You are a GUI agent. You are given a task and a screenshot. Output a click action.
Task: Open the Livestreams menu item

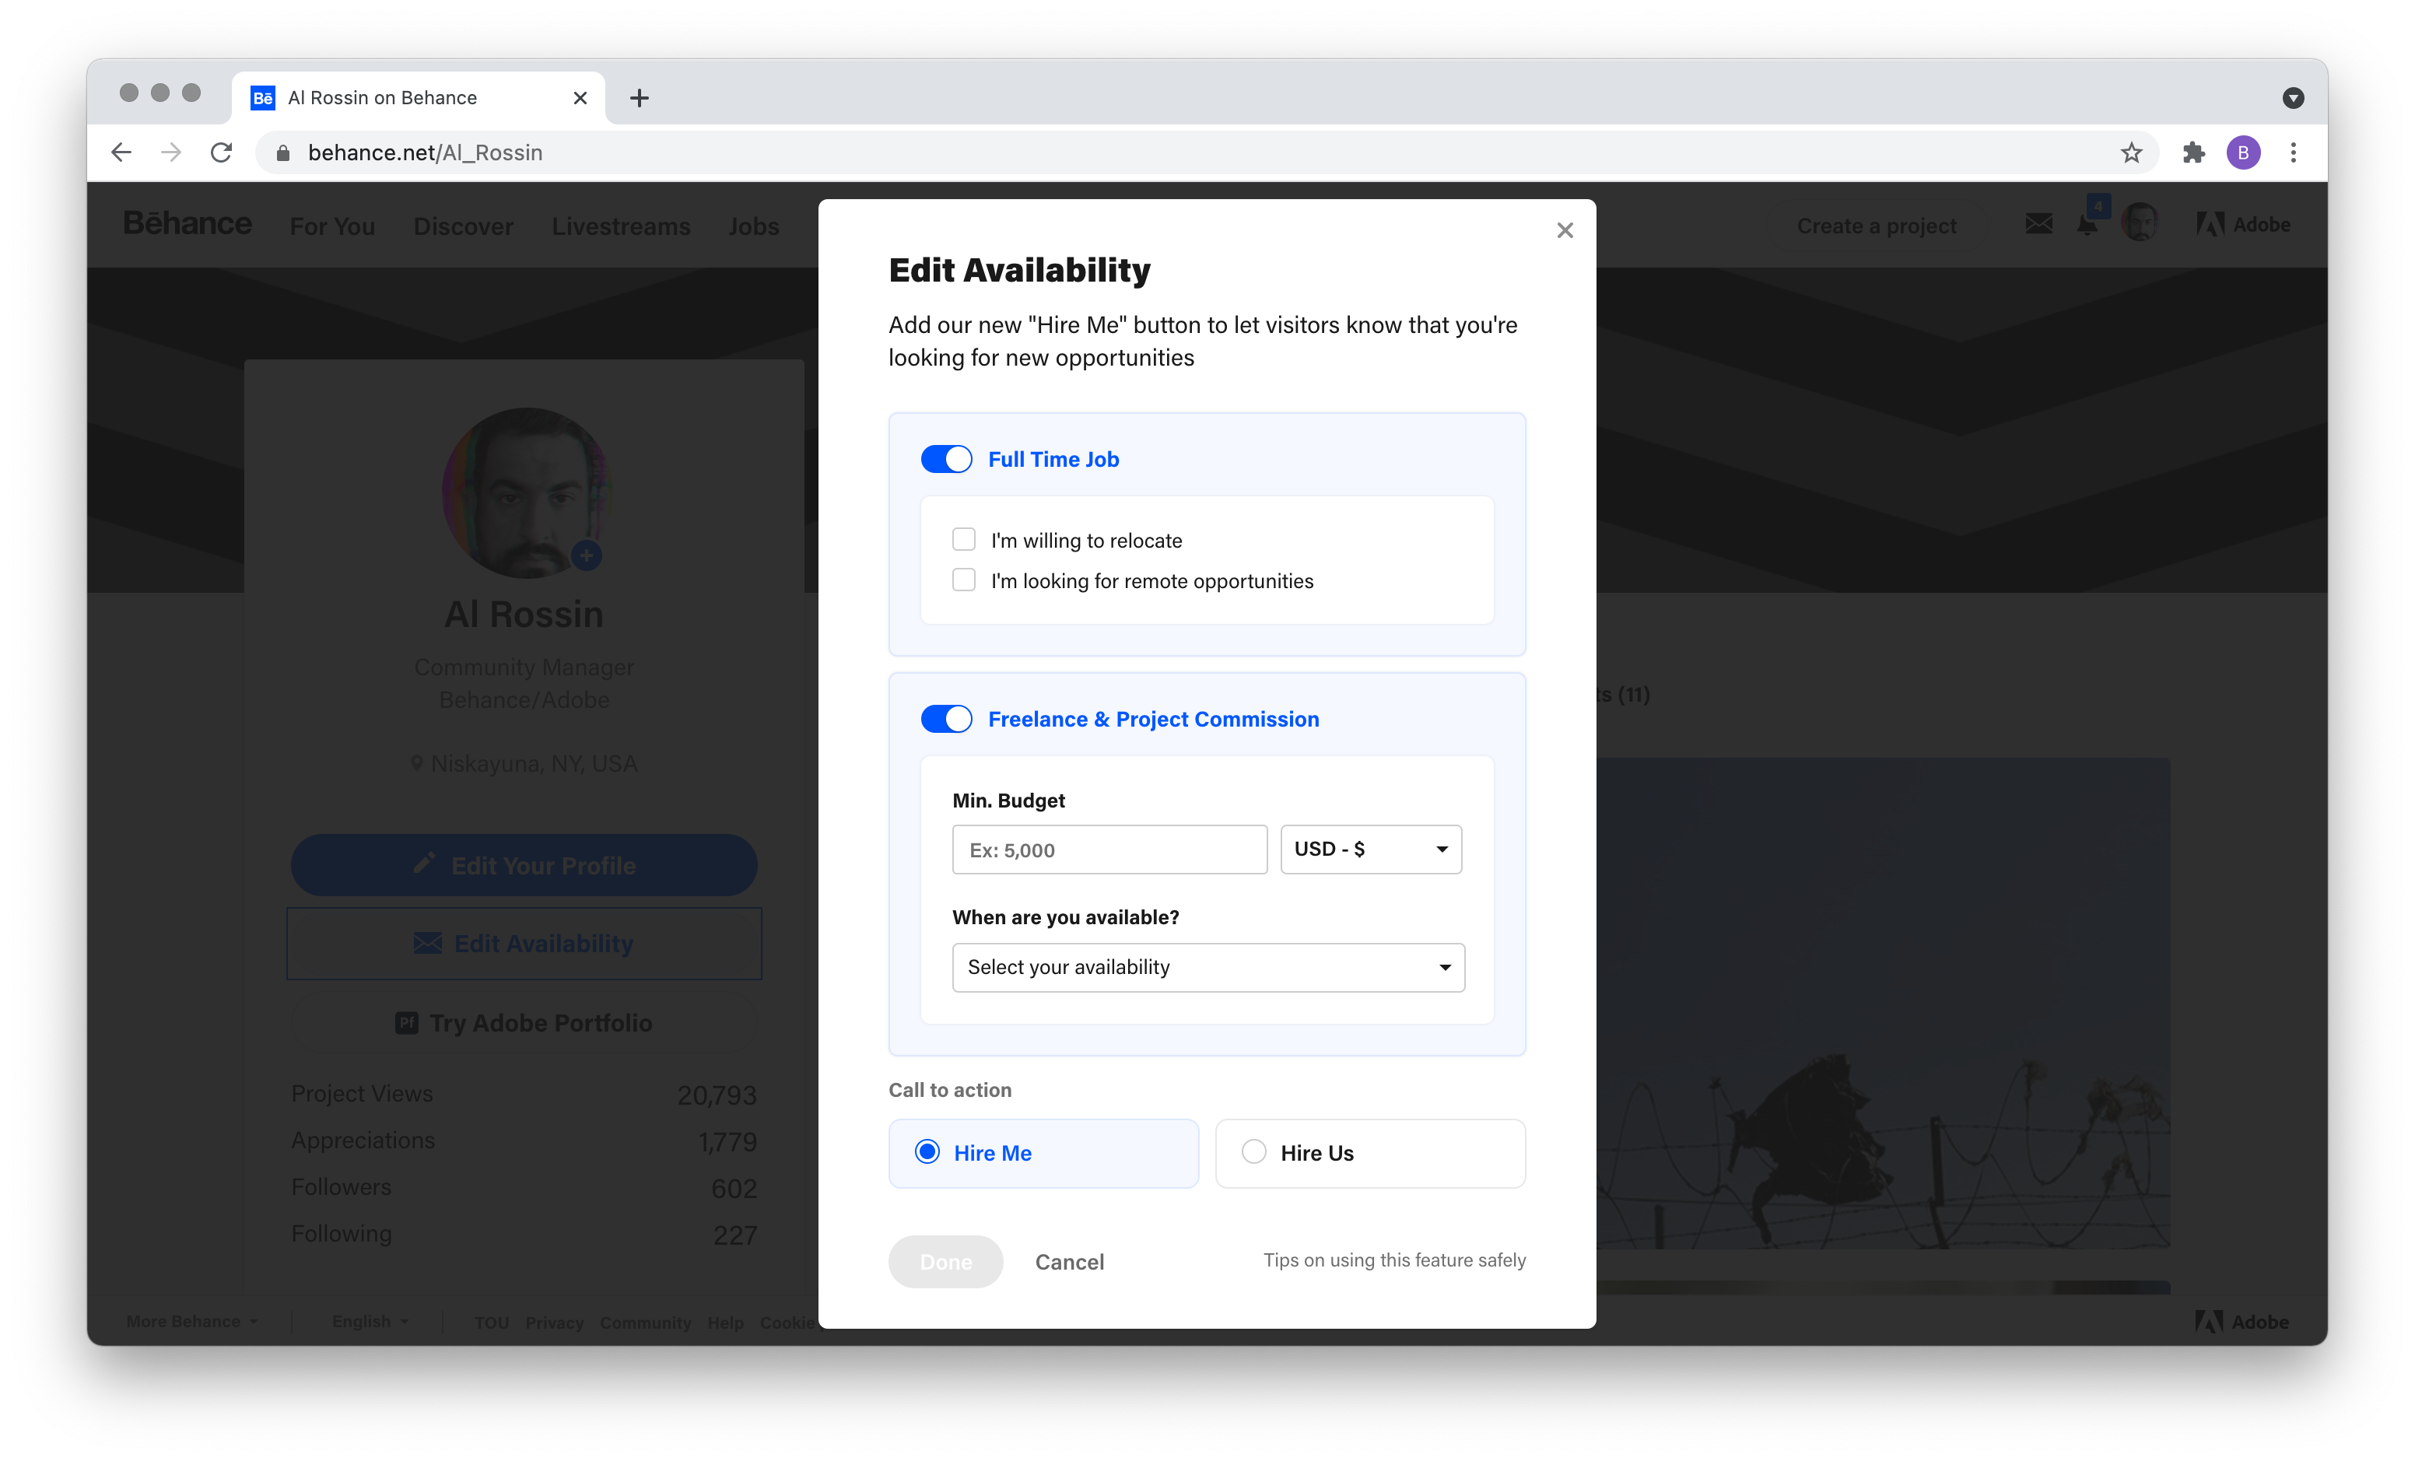pyautogui.click(x=620, y=226)
